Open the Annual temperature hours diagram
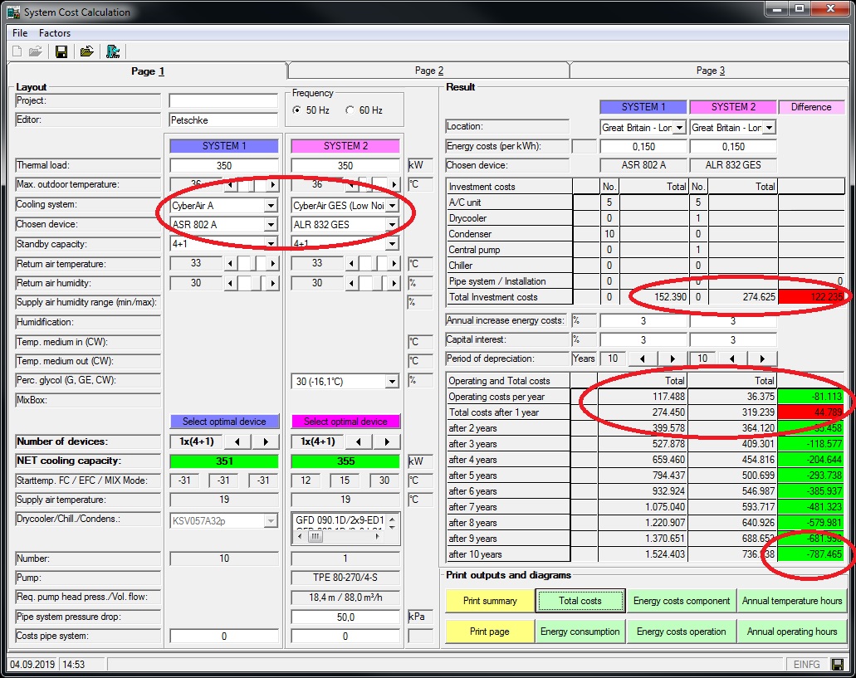This screenshot has width=856, height=678. (x=791, y=601)
